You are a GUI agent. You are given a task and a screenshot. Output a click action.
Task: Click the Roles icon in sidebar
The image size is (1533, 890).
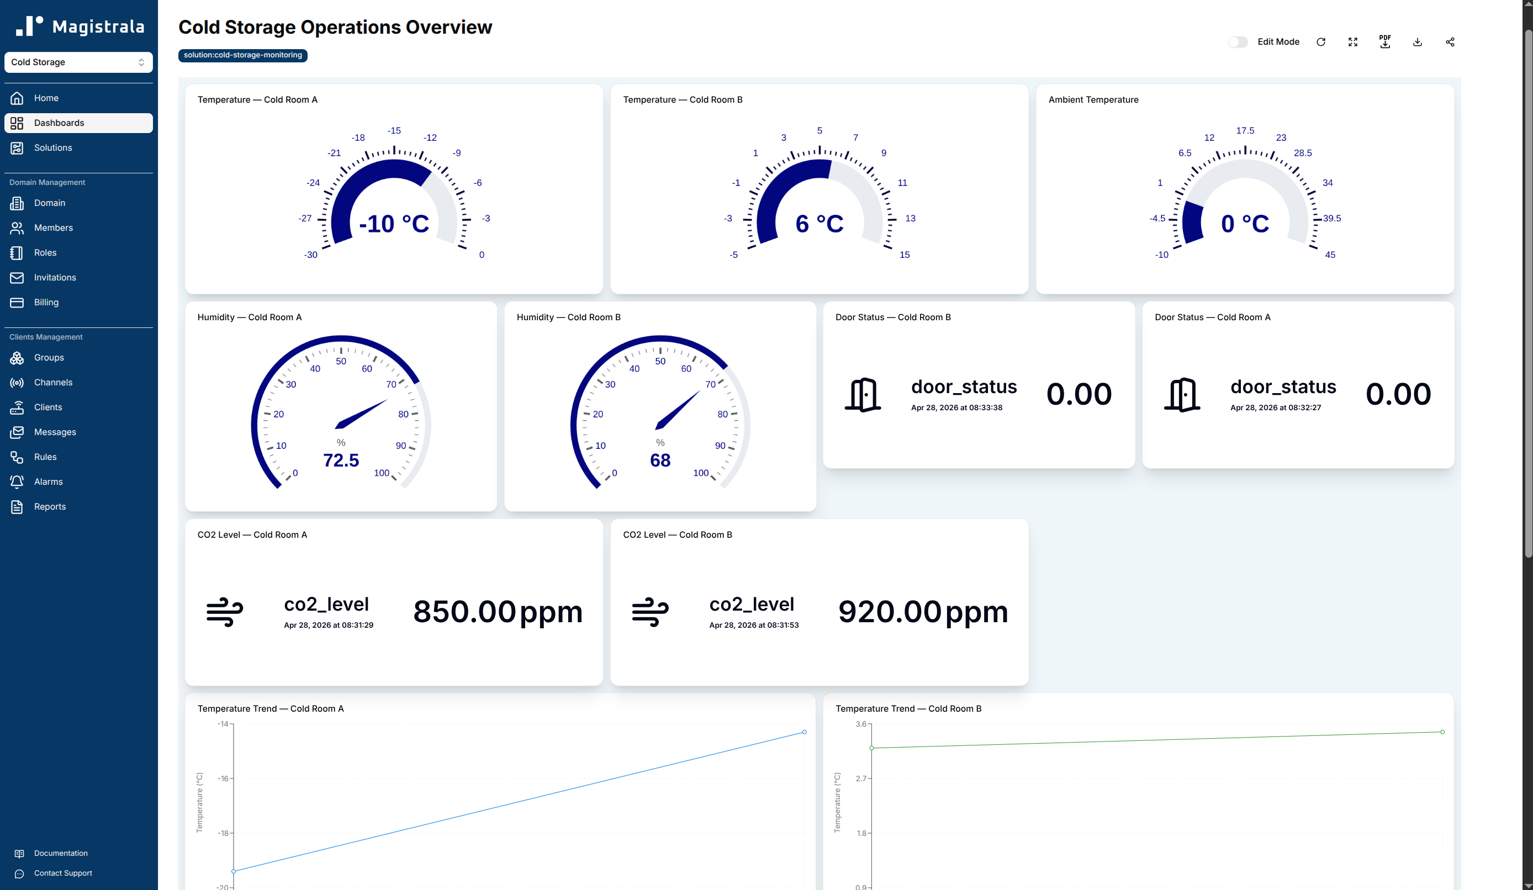point(17,253)
